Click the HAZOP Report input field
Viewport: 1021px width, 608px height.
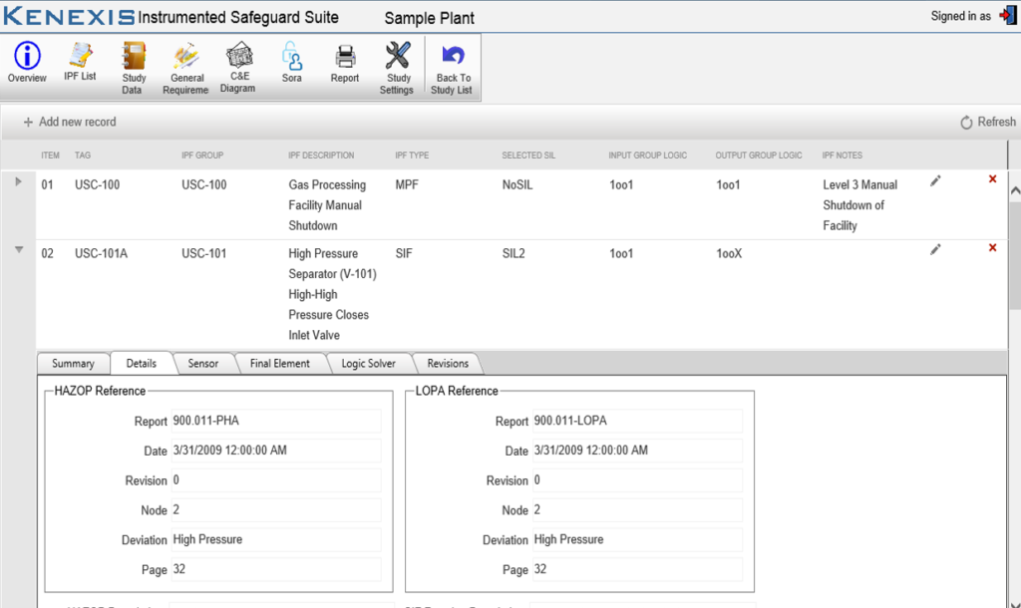[275, 421]
